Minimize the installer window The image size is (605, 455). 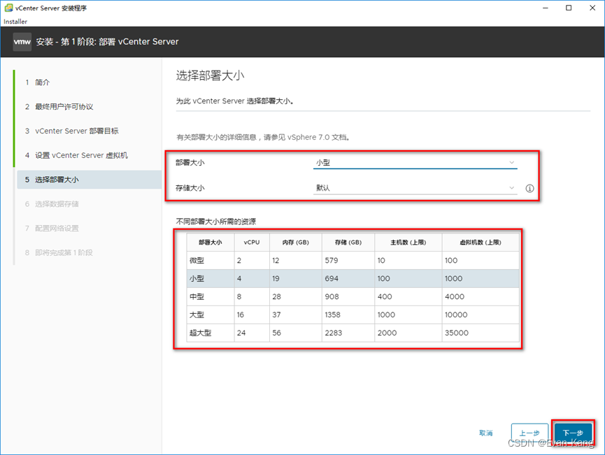(545, 8)
